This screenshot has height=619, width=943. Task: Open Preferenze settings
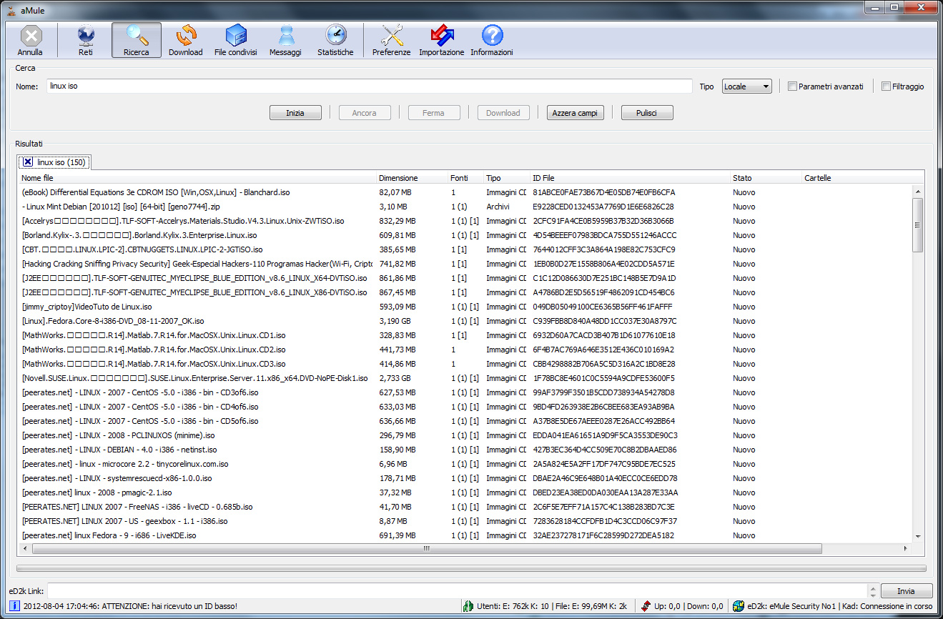click(x=392, y=40)
